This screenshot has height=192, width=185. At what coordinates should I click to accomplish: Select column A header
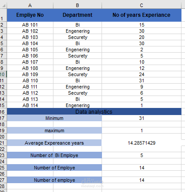point(30,5)
